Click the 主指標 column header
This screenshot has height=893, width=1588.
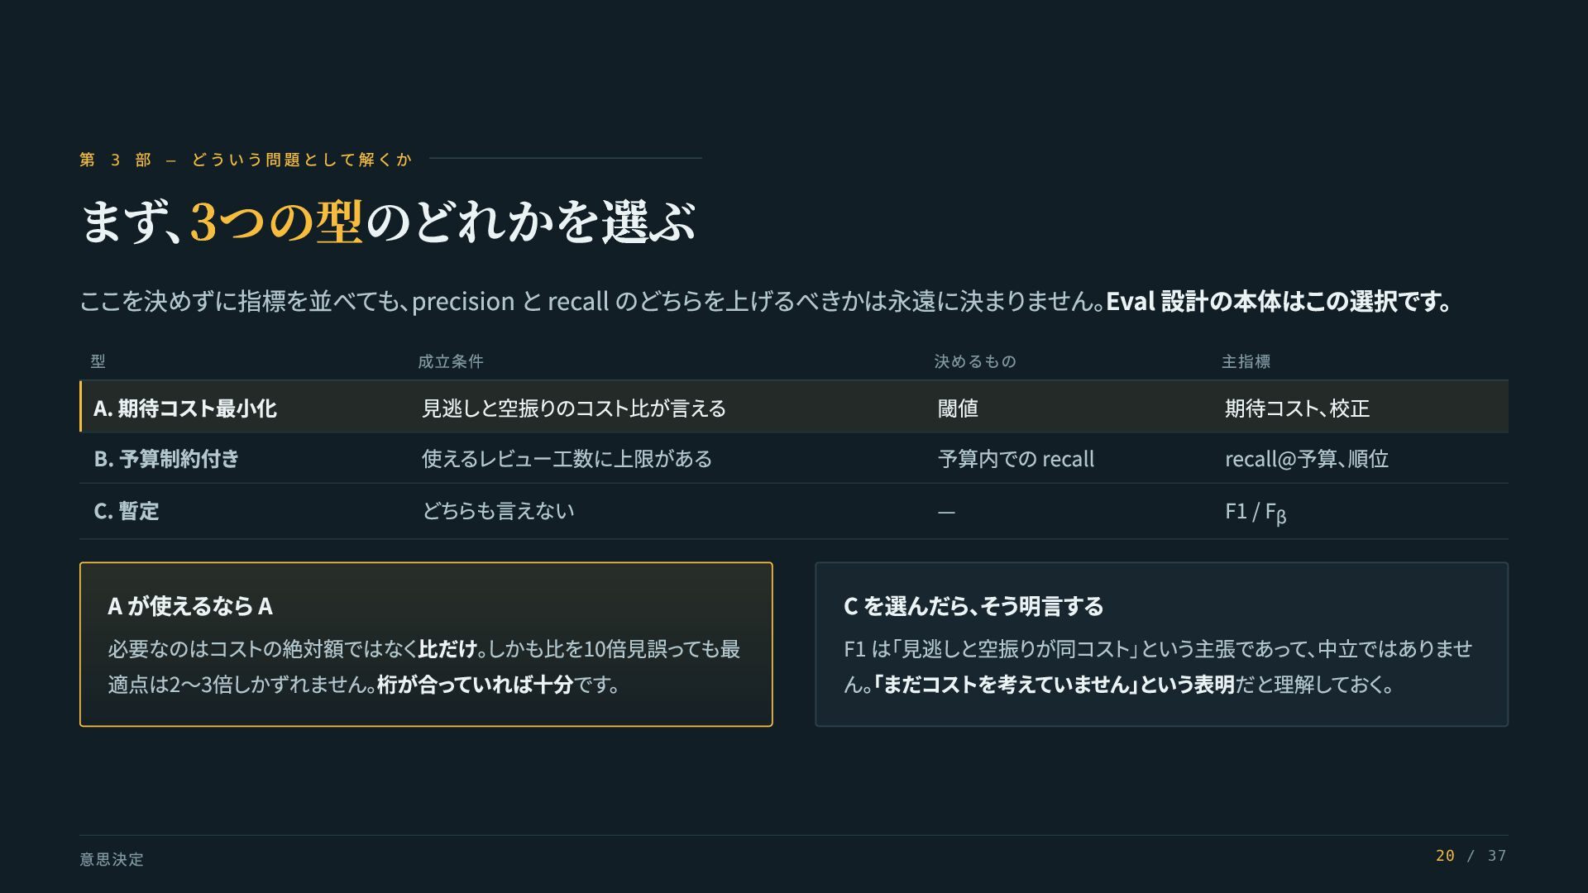[1246, 361]
